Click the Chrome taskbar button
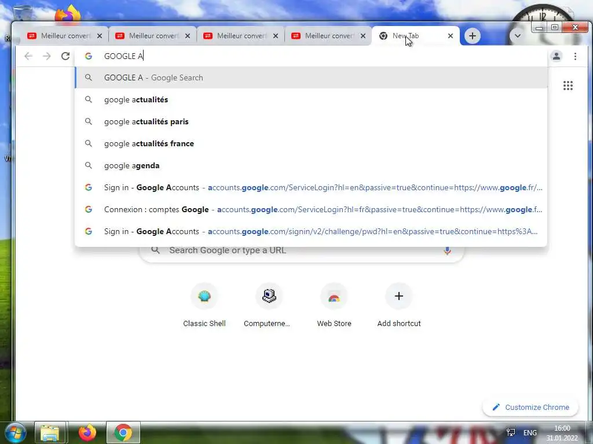593x444 pixels. click(x=123, y=432)
